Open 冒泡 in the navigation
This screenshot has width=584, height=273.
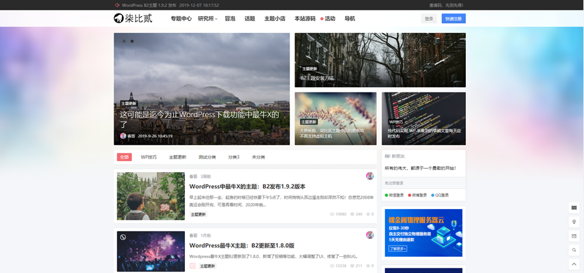230,19
